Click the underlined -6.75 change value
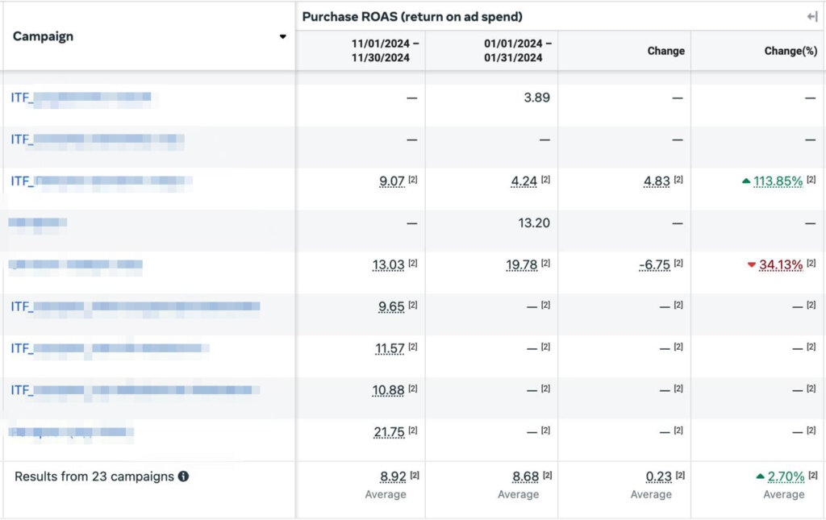Screen dimensions: 826x520 [653, 264]
